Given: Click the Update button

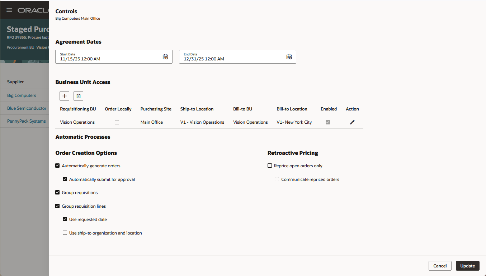Looking at the screenshot, I should point(467,266).
